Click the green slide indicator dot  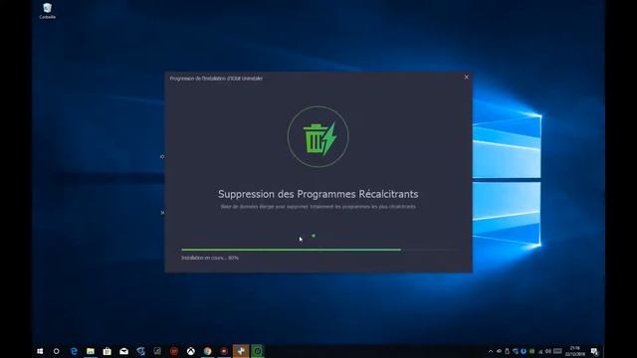[314, 236]
